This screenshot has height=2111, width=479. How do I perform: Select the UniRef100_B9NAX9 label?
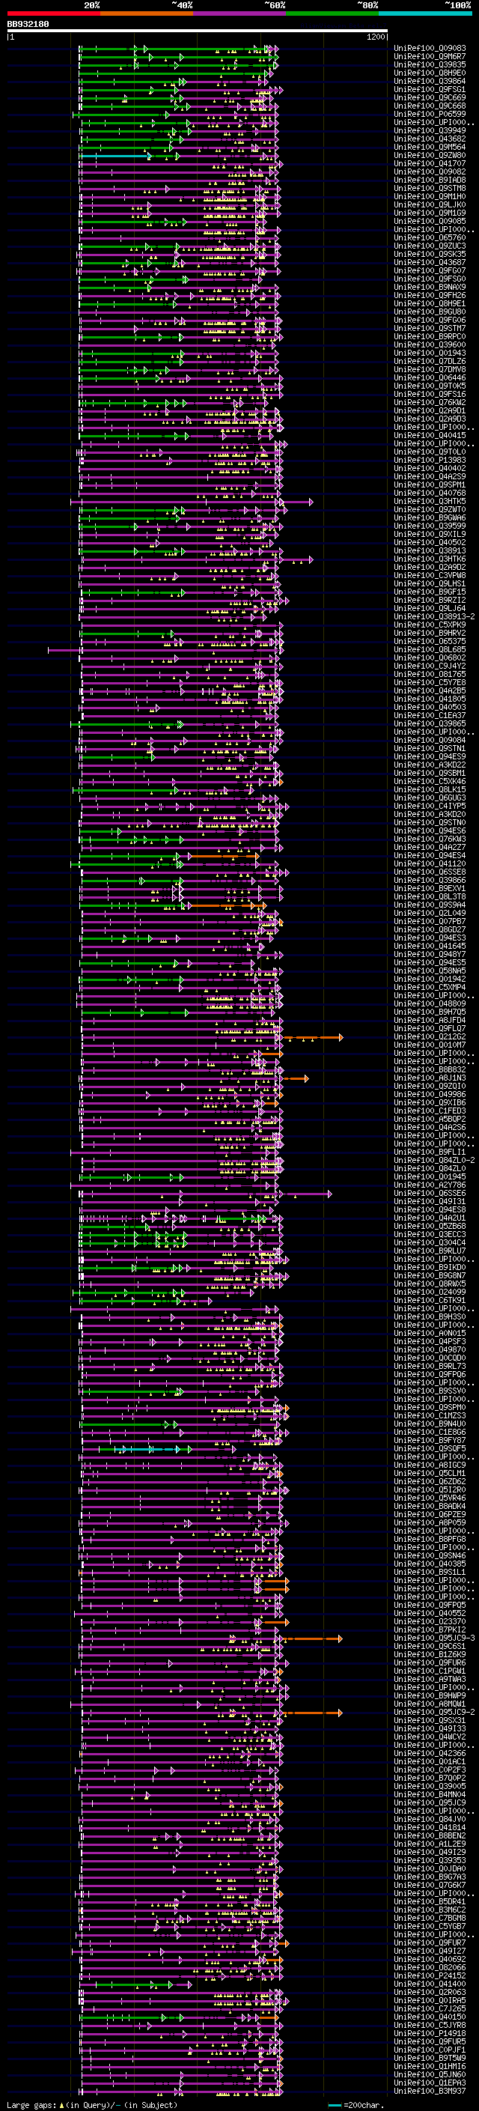[x=430, y=288]
